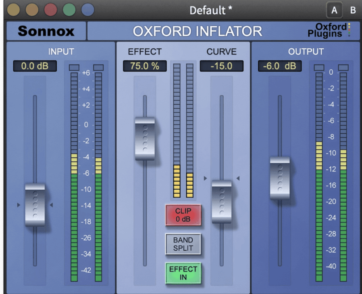The image size is (362, 294).
Task: Click the -40 mark on the output scale
Action: tap(331, 266)
